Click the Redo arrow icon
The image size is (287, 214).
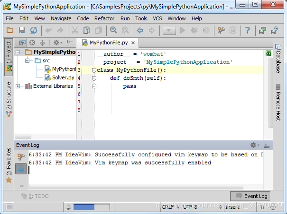[x=60, y=30]
